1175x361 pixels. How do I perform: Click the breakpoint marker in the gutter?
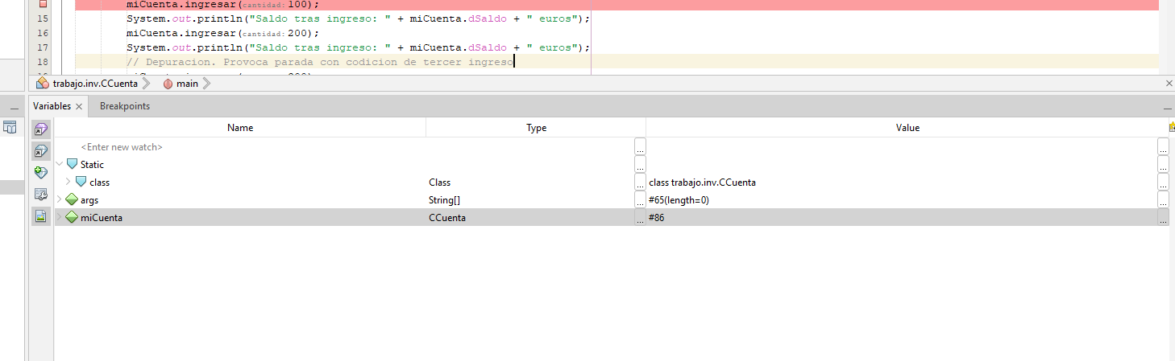click(44, 4)
